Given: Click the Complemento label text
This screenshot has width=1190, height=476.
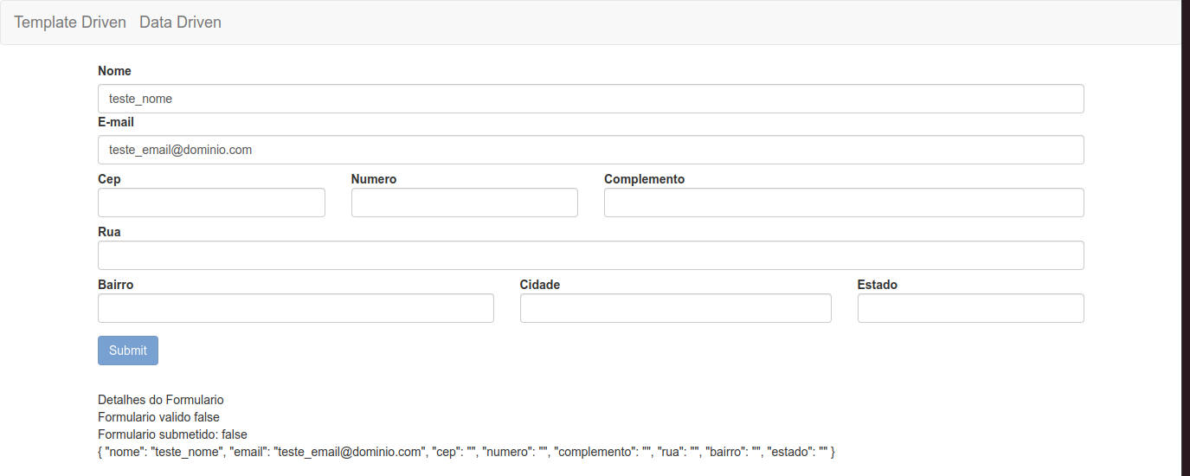Looking at the screenshot, I should click(x=645, y=179).
